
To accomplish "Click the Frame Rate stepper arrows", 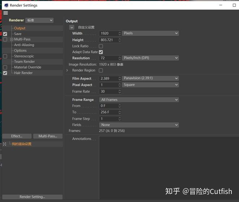I will (x=119, y=92).
